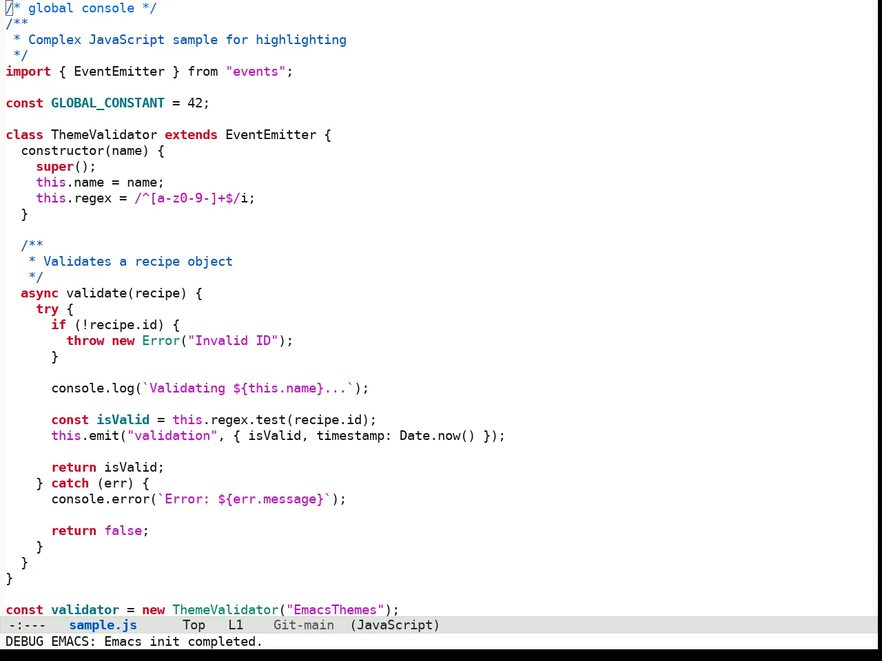This screenshot has height=661, width=882.
Task: Click the "validation" string in emit call
Action: (x=172, y=436)
